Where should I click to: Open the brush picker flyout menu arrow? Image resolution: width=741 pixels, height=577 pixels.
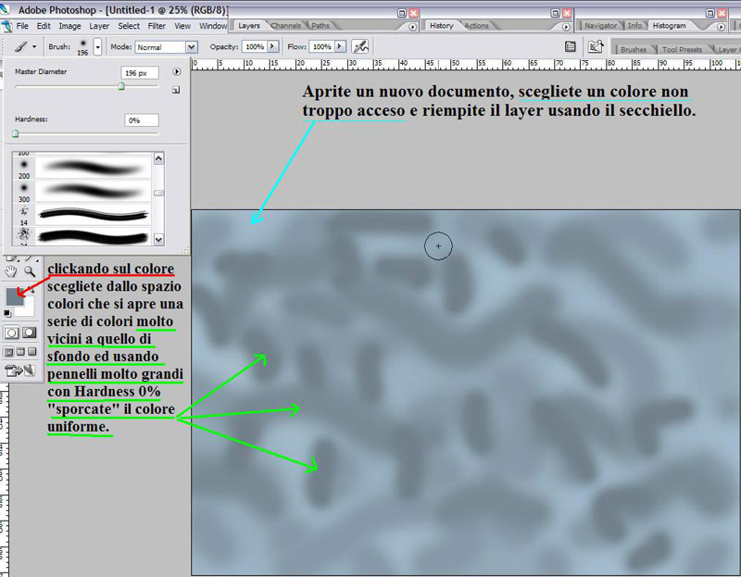pos(176,72)
